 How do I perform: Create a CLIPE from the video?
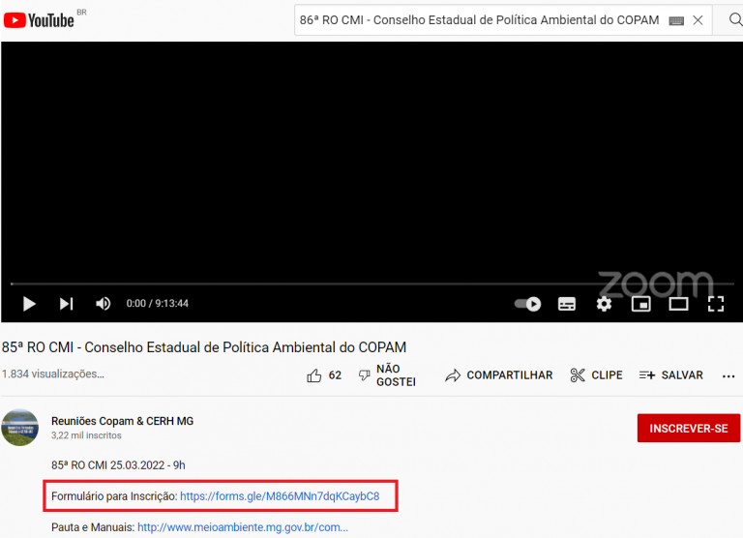[x=596, y=375]
